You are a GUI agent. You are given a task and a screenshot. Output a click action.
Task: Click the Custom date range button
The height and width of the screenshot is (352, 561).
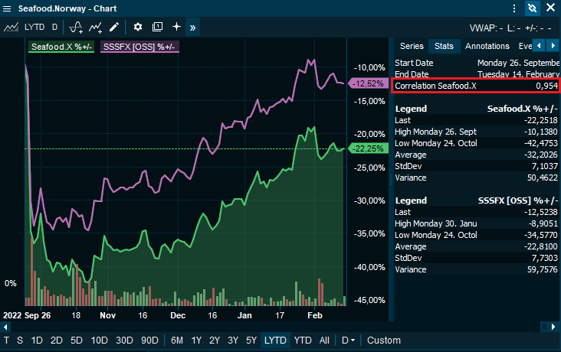(384, 340)
